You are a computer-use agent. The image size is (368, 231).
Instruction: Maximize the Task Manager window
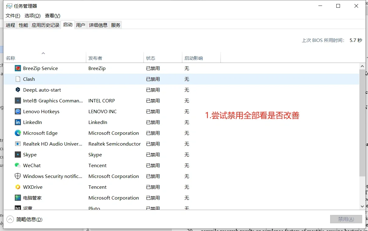338,6
